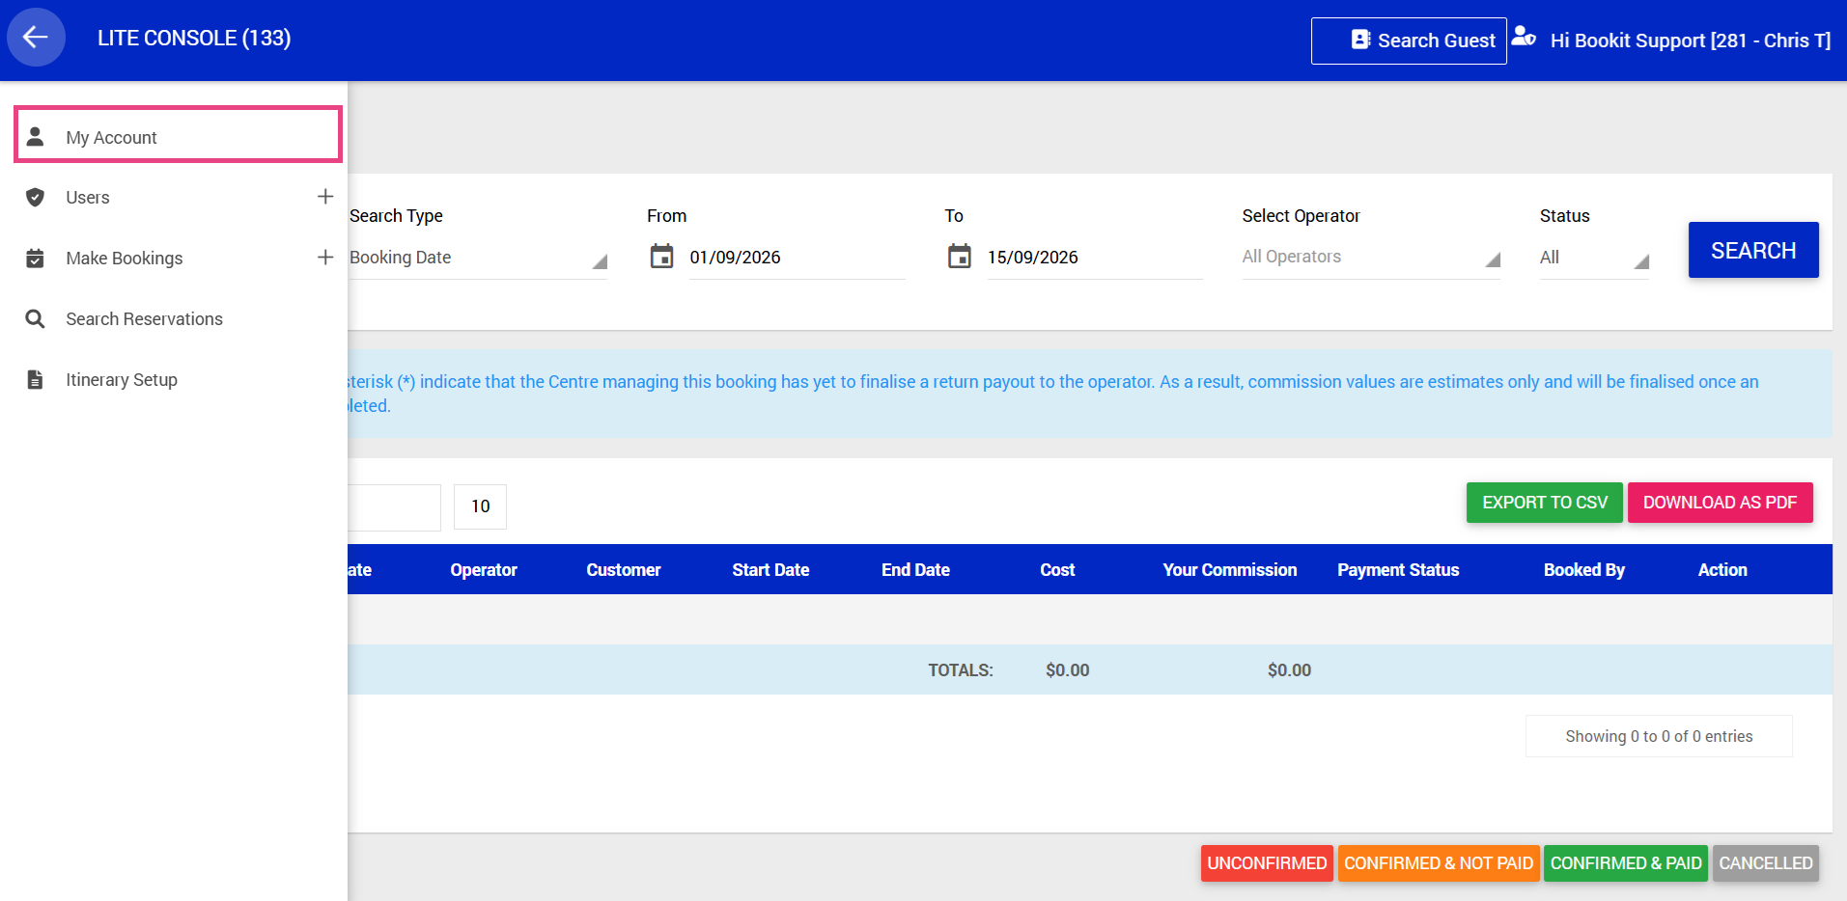Click the user profile icon beside greeting
1847x901 pixels.
[x=1524, y=38]
